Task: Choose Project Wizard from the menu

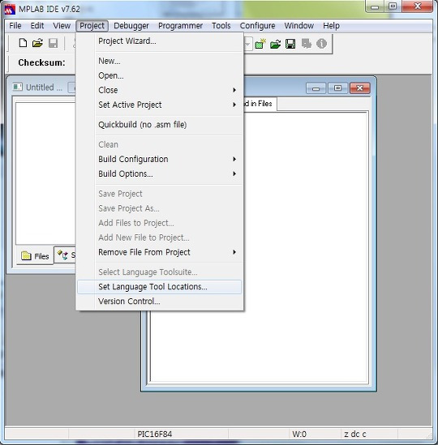Action: coord(160,41)
